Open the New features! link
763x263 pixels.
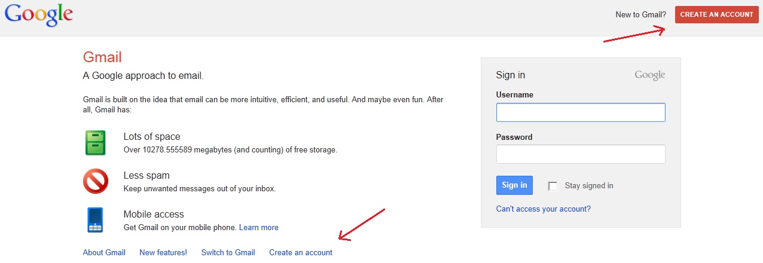click(163, 253)
